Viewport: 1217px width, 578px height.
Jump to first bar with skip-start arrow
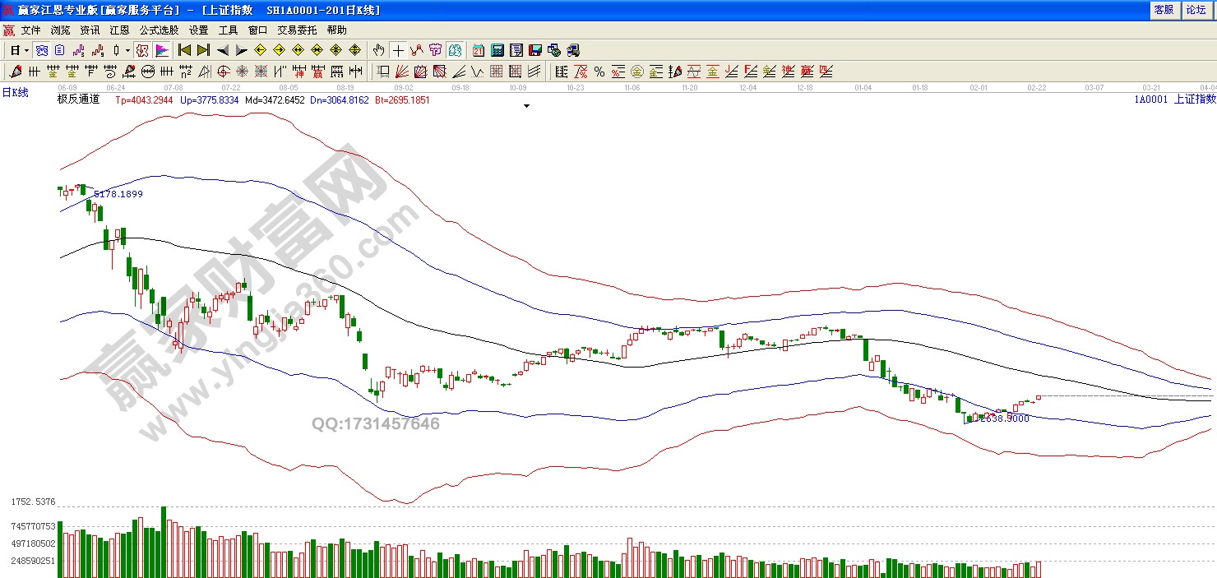click(184, 50)
